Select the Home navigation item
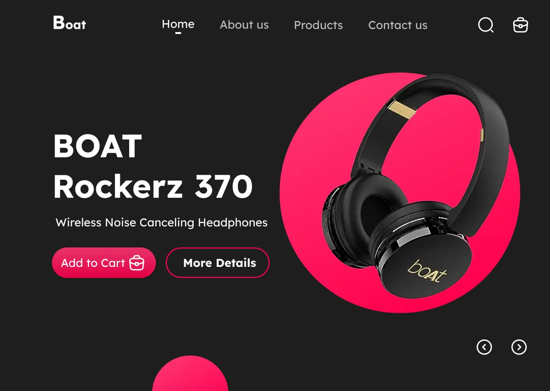Viewport: 550px width, 391px height. point(178,24)
